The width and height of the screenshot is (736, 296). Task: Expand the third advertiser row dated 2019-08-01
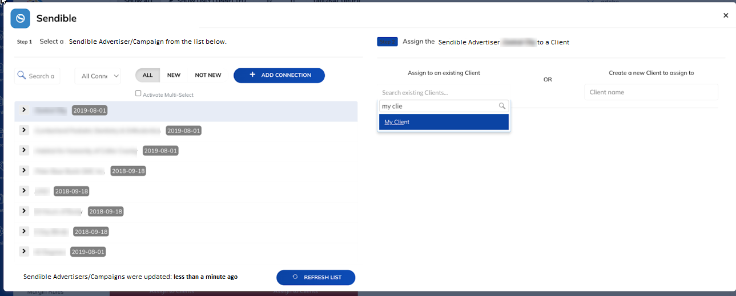tap(23, 150)
